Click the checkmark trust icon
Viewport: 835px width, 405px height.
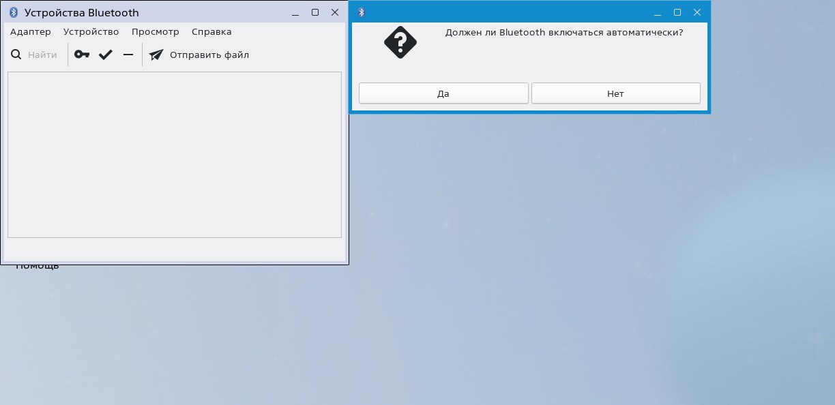coord(105,55)
